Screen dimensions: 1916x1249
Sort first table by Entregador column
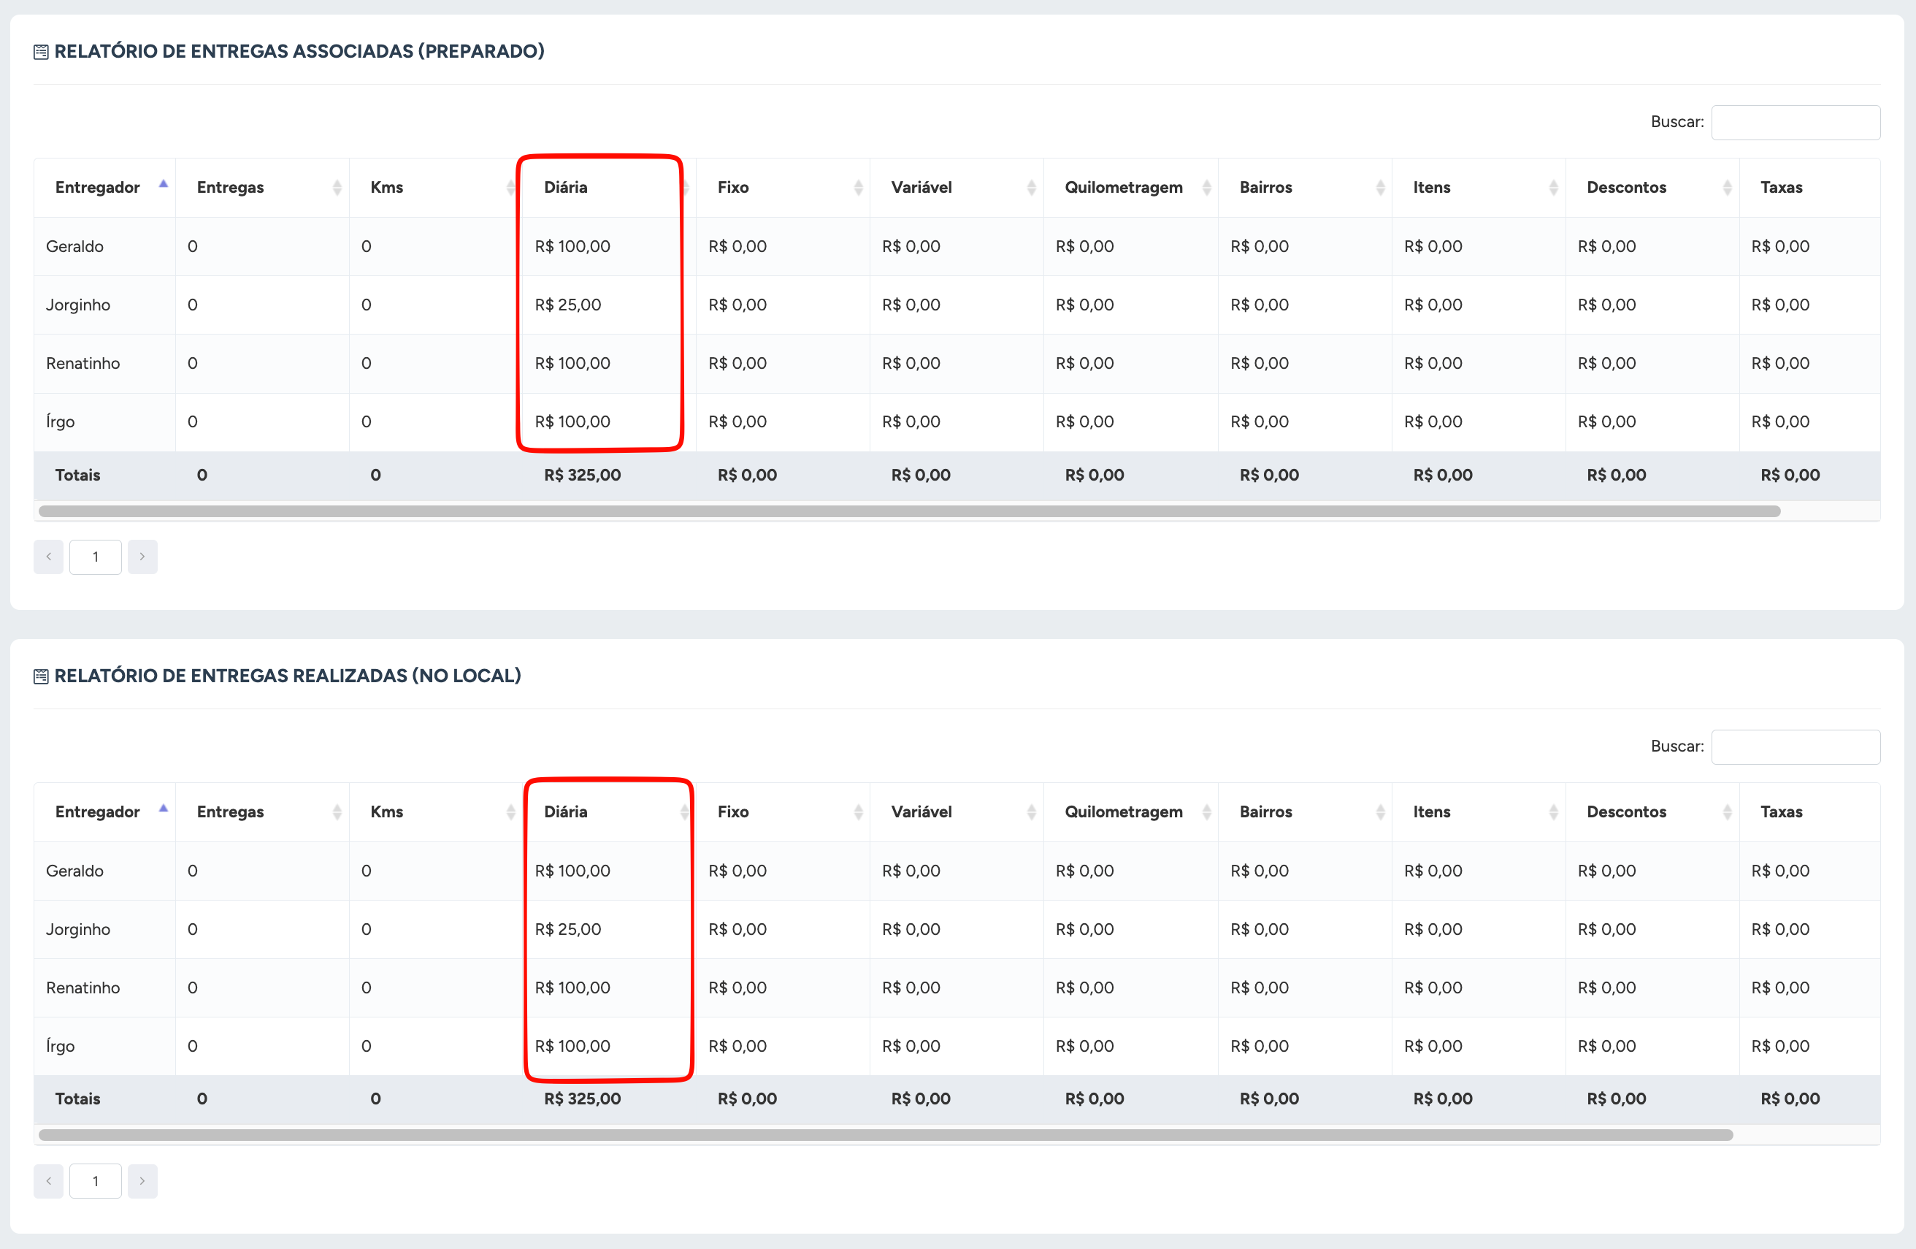point(97,187)
